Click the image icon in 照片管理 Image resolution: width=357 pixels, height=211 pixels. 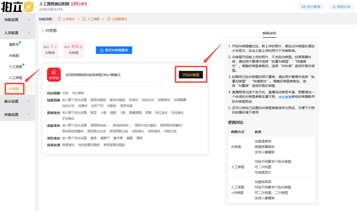coord(303,7)
